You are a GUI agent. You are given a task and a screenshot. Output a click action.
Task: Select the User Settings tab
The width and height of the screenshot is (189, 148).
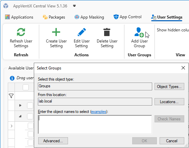(167, 17)
